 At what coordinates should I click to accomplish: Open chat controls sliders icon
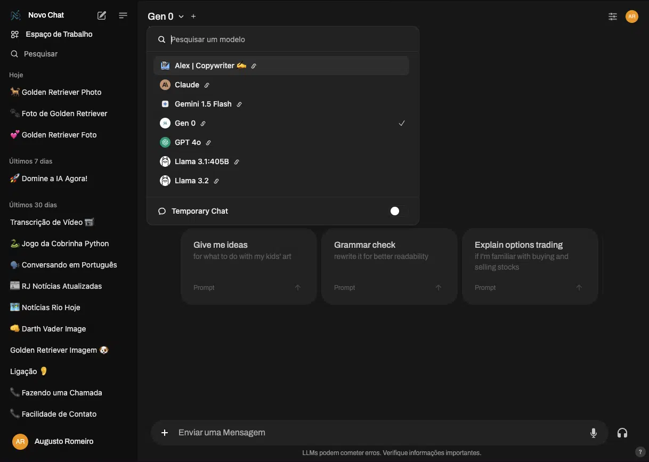click(x=613, y=17)
